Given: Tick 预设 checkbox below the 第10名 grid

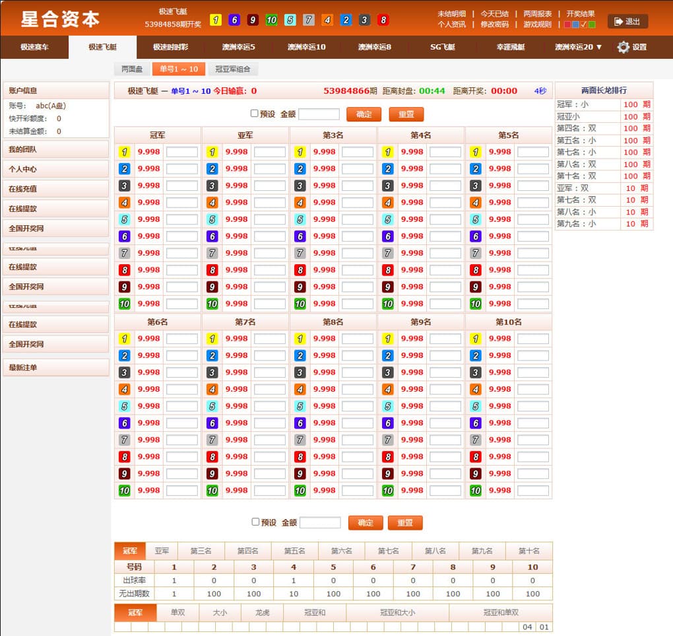Looking at the screenshot, I should (256, 522).
